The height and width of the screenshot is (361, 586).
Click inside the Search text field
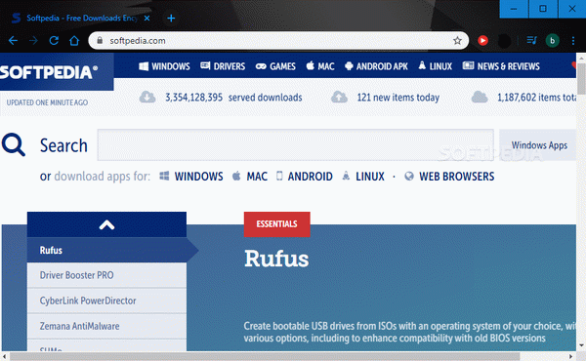tap(296, 144)
